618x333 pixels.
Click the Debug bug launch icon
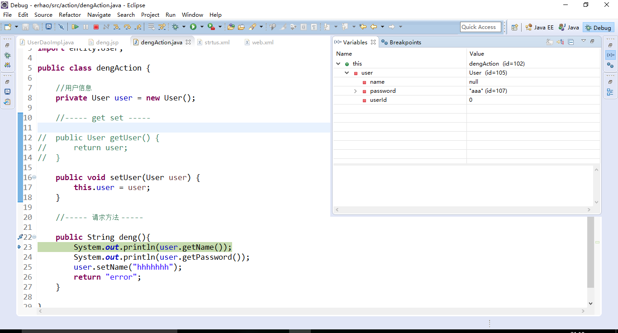175,27
